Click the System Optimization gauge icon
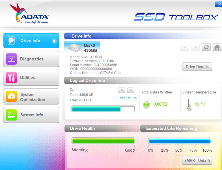This screenshot has height=170, width=222. [11, 96]
